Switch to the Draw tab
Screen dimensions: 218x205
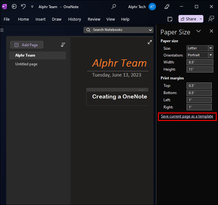(x=57, y=19)
